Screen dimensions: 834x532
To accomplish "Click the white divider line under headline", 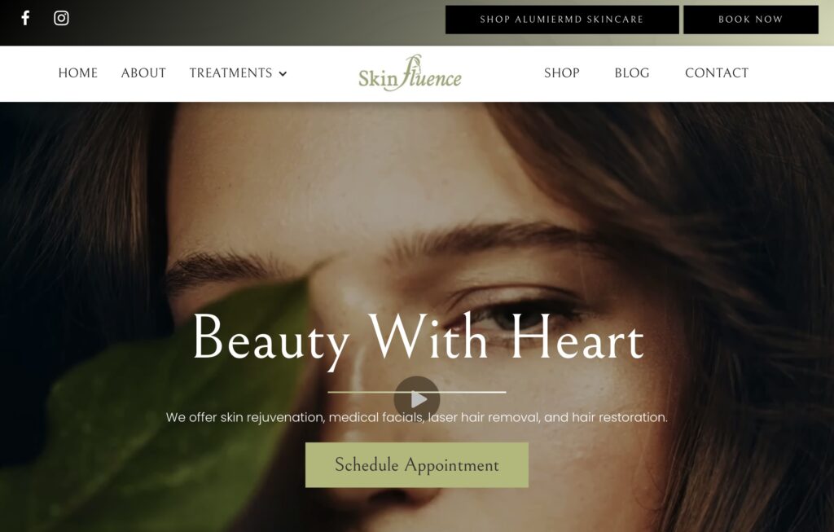I will (x=416, y=392).
